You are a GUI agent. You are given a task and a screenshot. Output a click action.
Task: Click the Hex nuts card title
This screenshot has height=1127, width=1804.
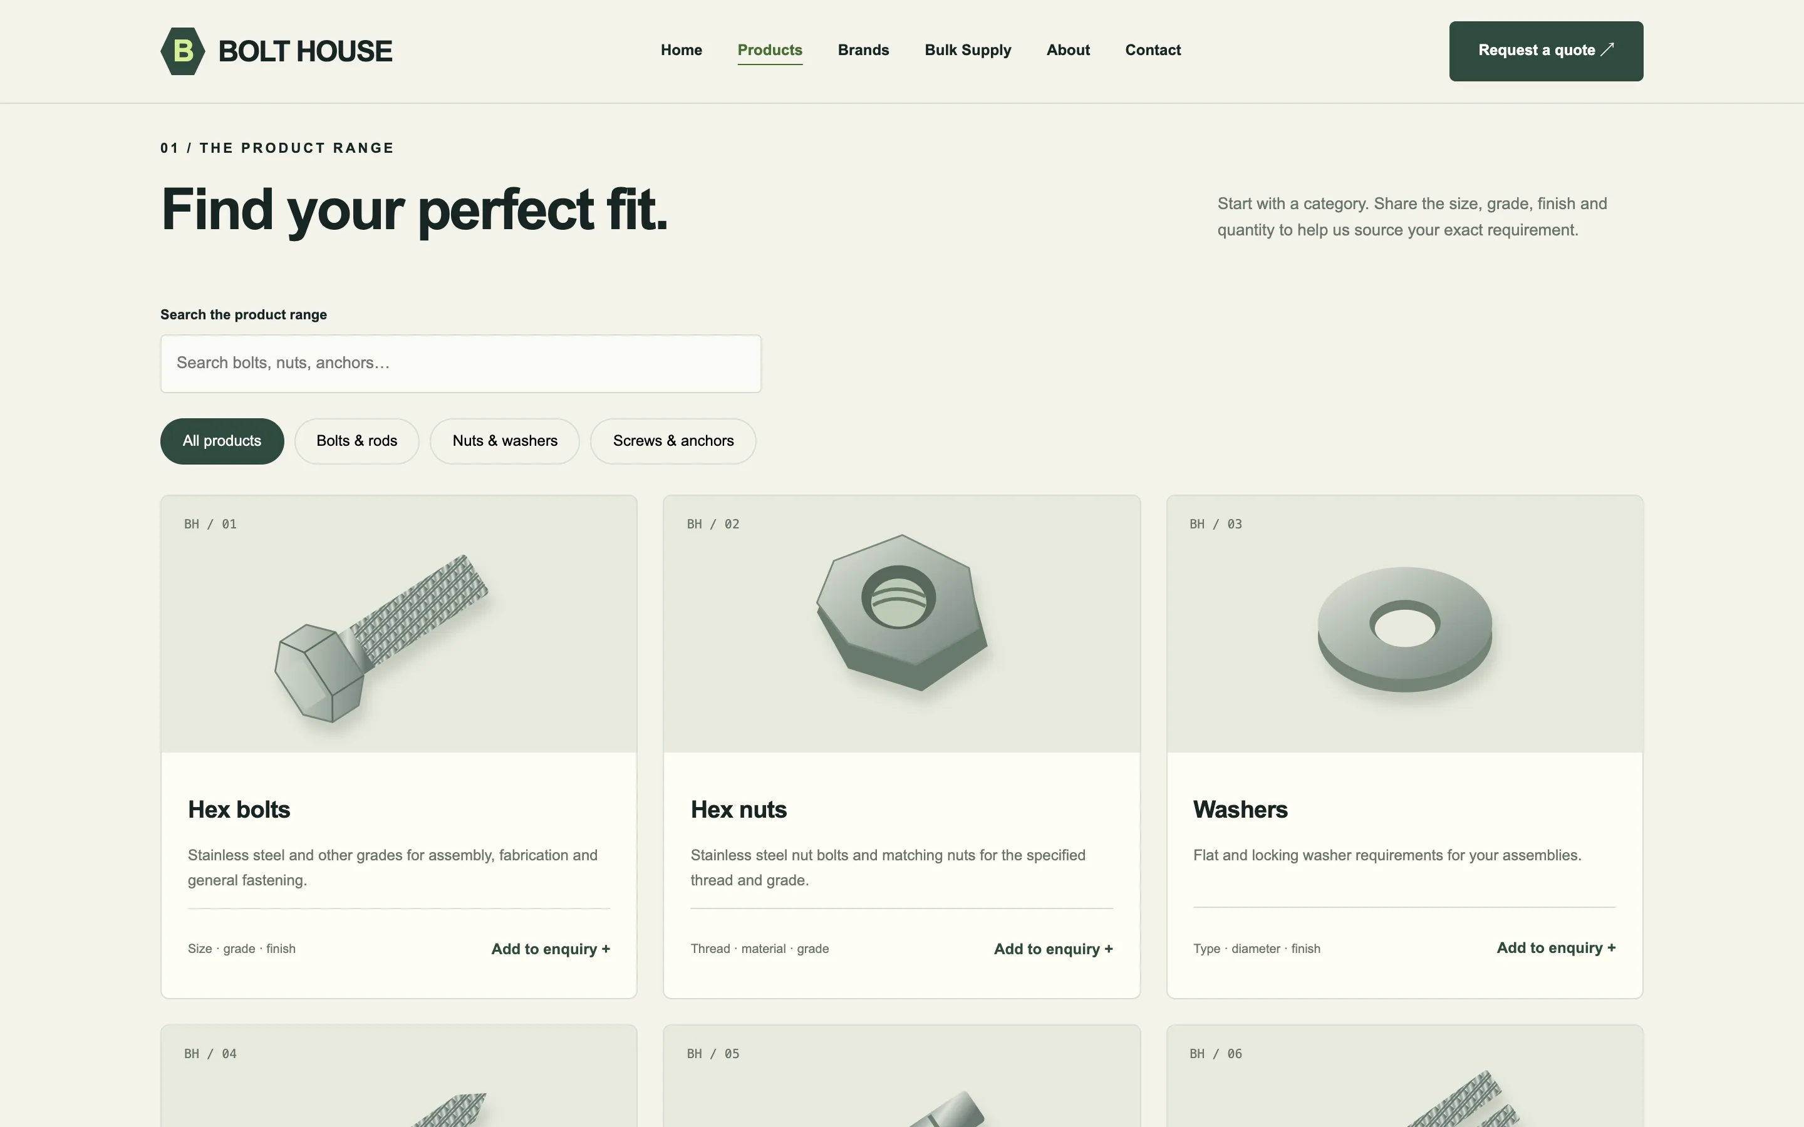739,810
